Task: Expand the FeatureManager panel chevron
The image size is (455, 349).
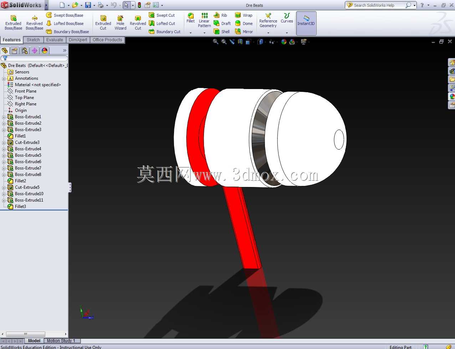Action: click(65, 51)
